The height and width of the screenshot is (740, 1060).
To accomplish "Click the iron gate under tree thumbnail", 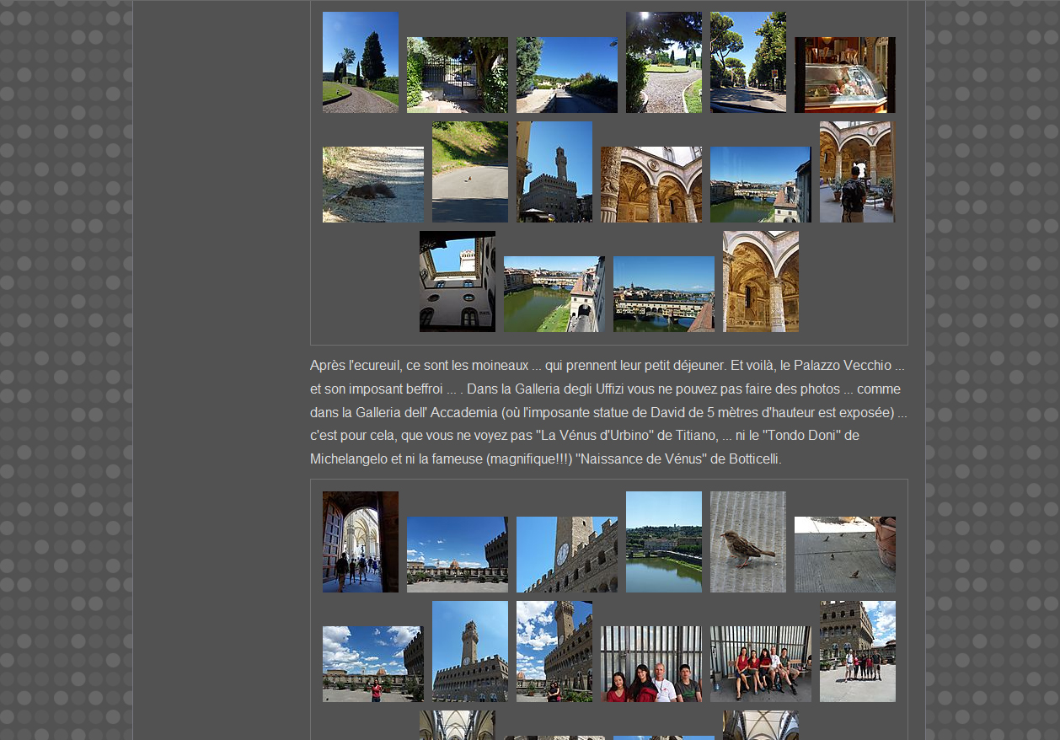I will tap(457, 75).
